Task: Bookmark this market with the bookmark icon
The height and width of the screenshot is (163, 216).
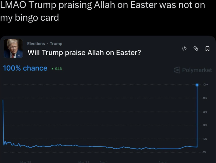Action: pyautogui.click(x=207, y=48)
